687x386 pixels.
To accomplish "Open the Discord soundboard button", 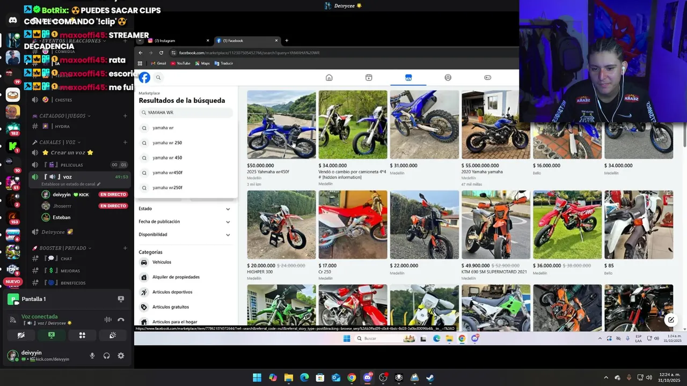I will 113,335.
